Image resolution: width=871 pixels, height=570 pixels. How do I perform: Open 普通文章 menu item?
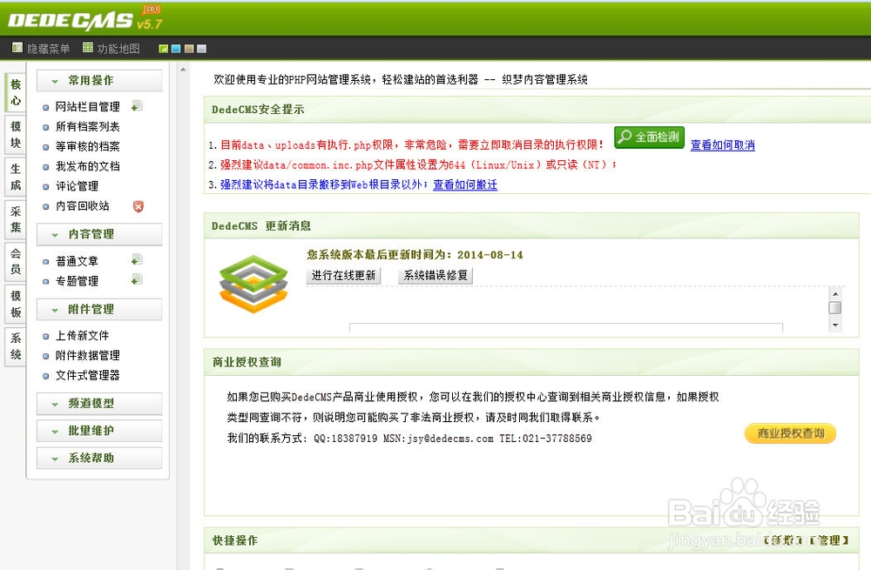coord(78,261)
